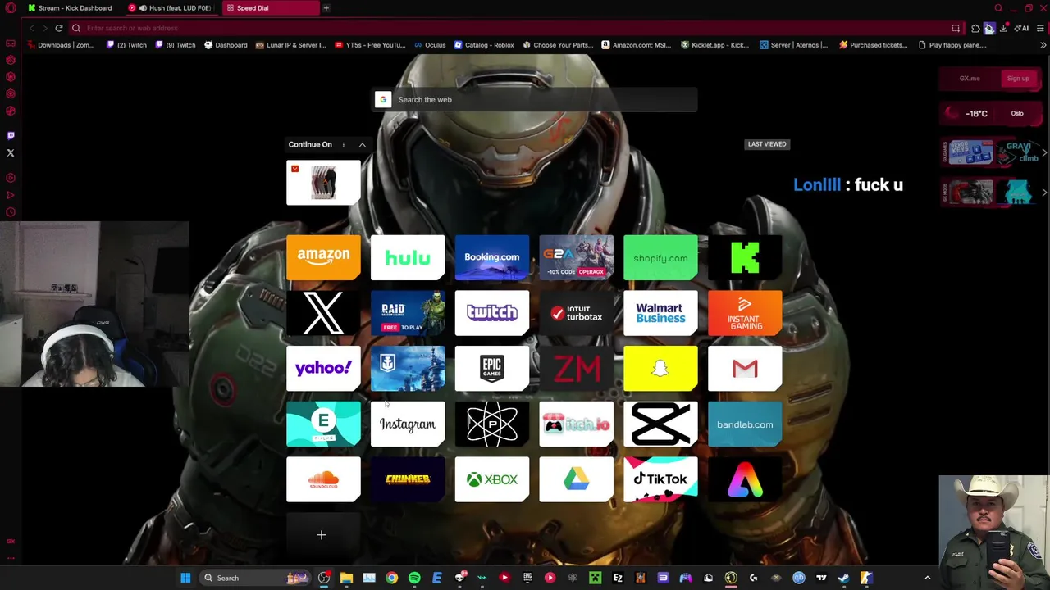Open the GX.me button

point(970,79)
